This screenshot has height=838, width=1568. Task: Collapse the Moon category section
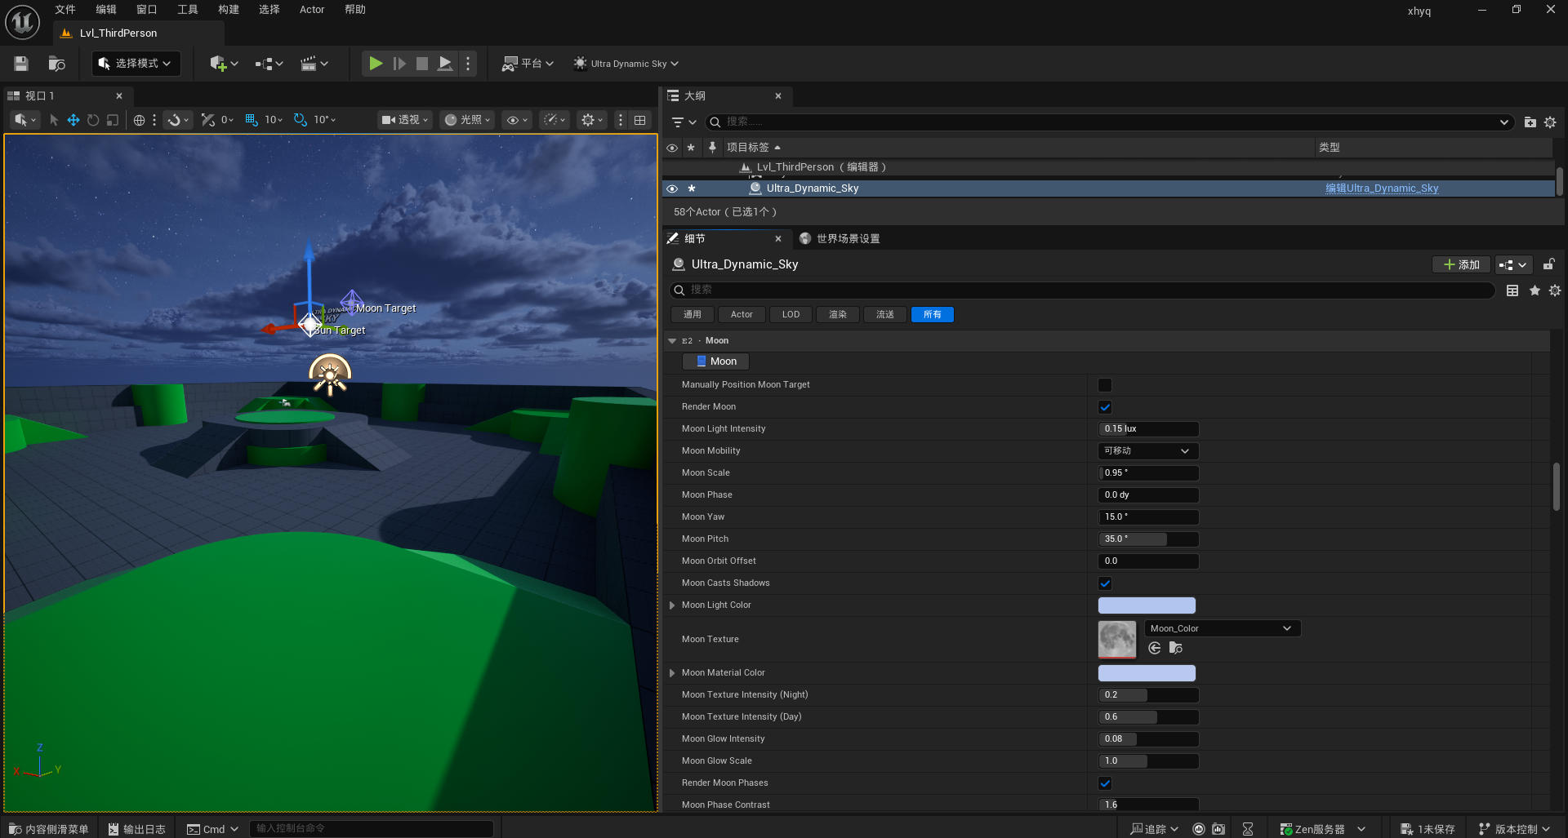point(672,341)
